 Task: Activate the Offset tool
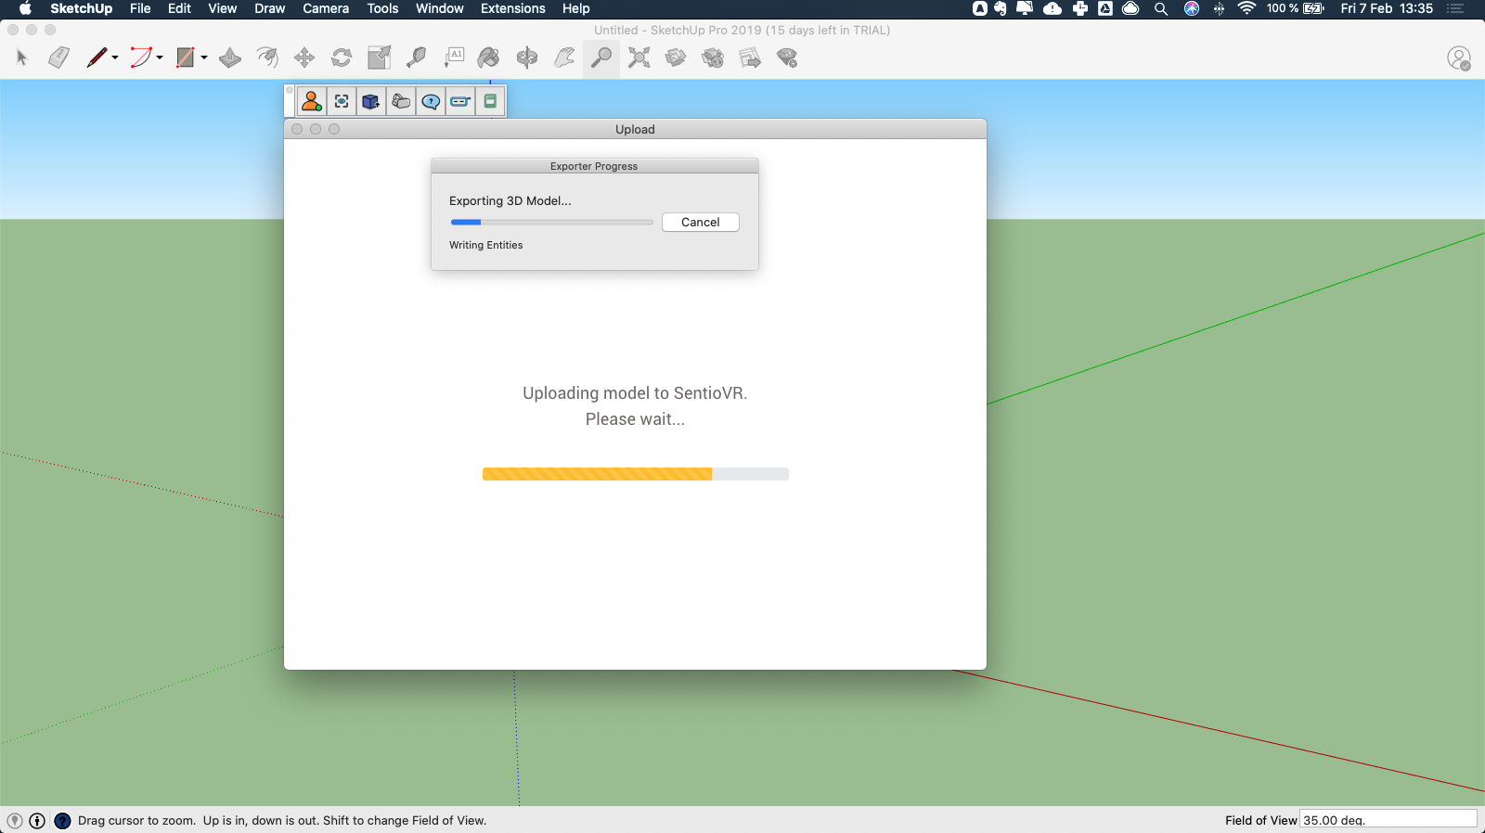pyautogui.click(x=267, y=58)
